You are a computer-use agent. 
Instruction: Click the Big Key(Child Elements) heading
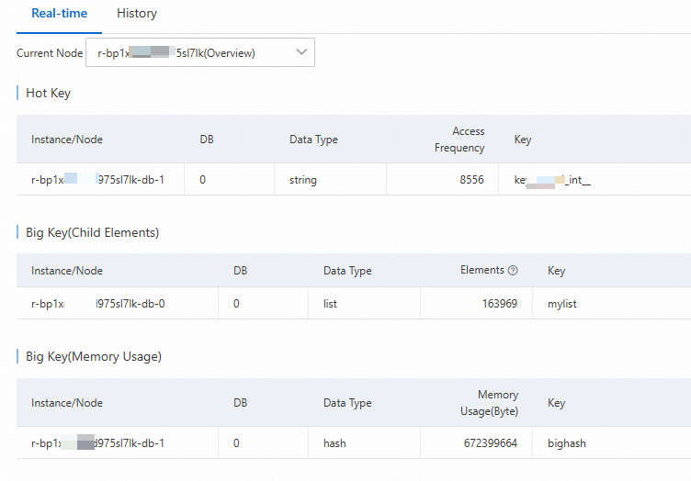[x=92, y=232]
